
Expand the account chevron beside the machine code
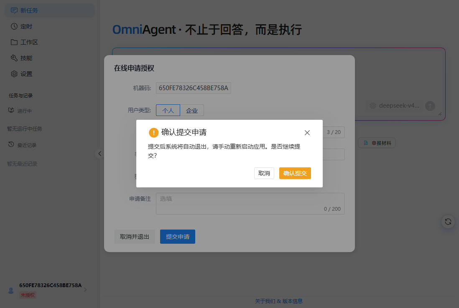pos(85,290)
